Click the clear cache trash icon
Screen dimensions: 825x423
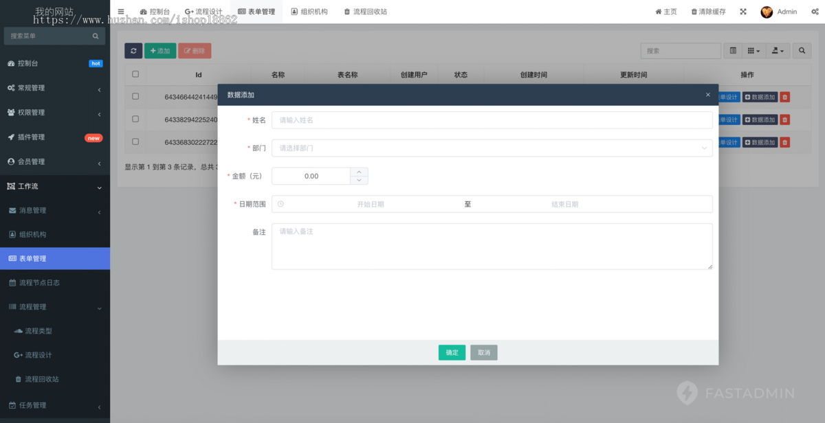coord(694,12)
